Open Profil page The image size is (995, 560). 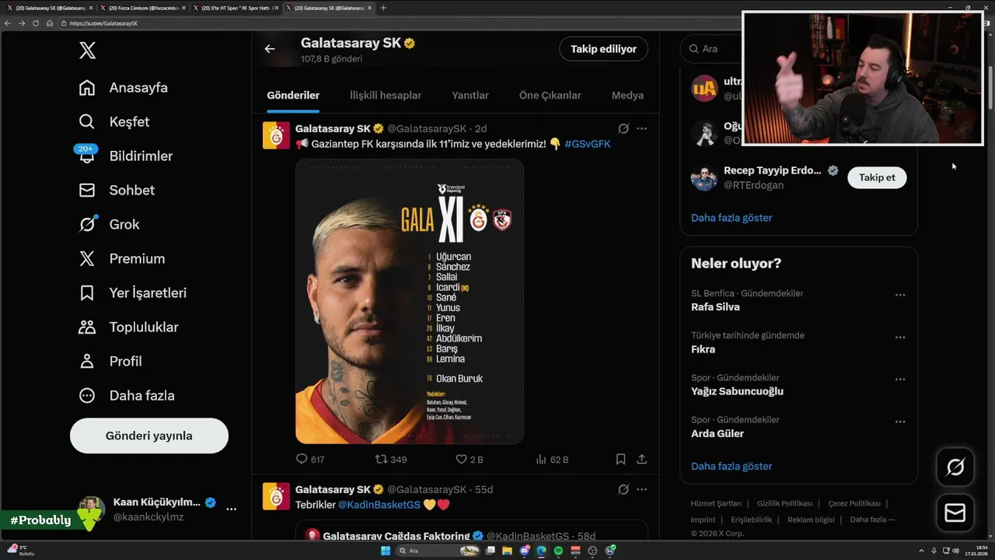pos(110,362)
